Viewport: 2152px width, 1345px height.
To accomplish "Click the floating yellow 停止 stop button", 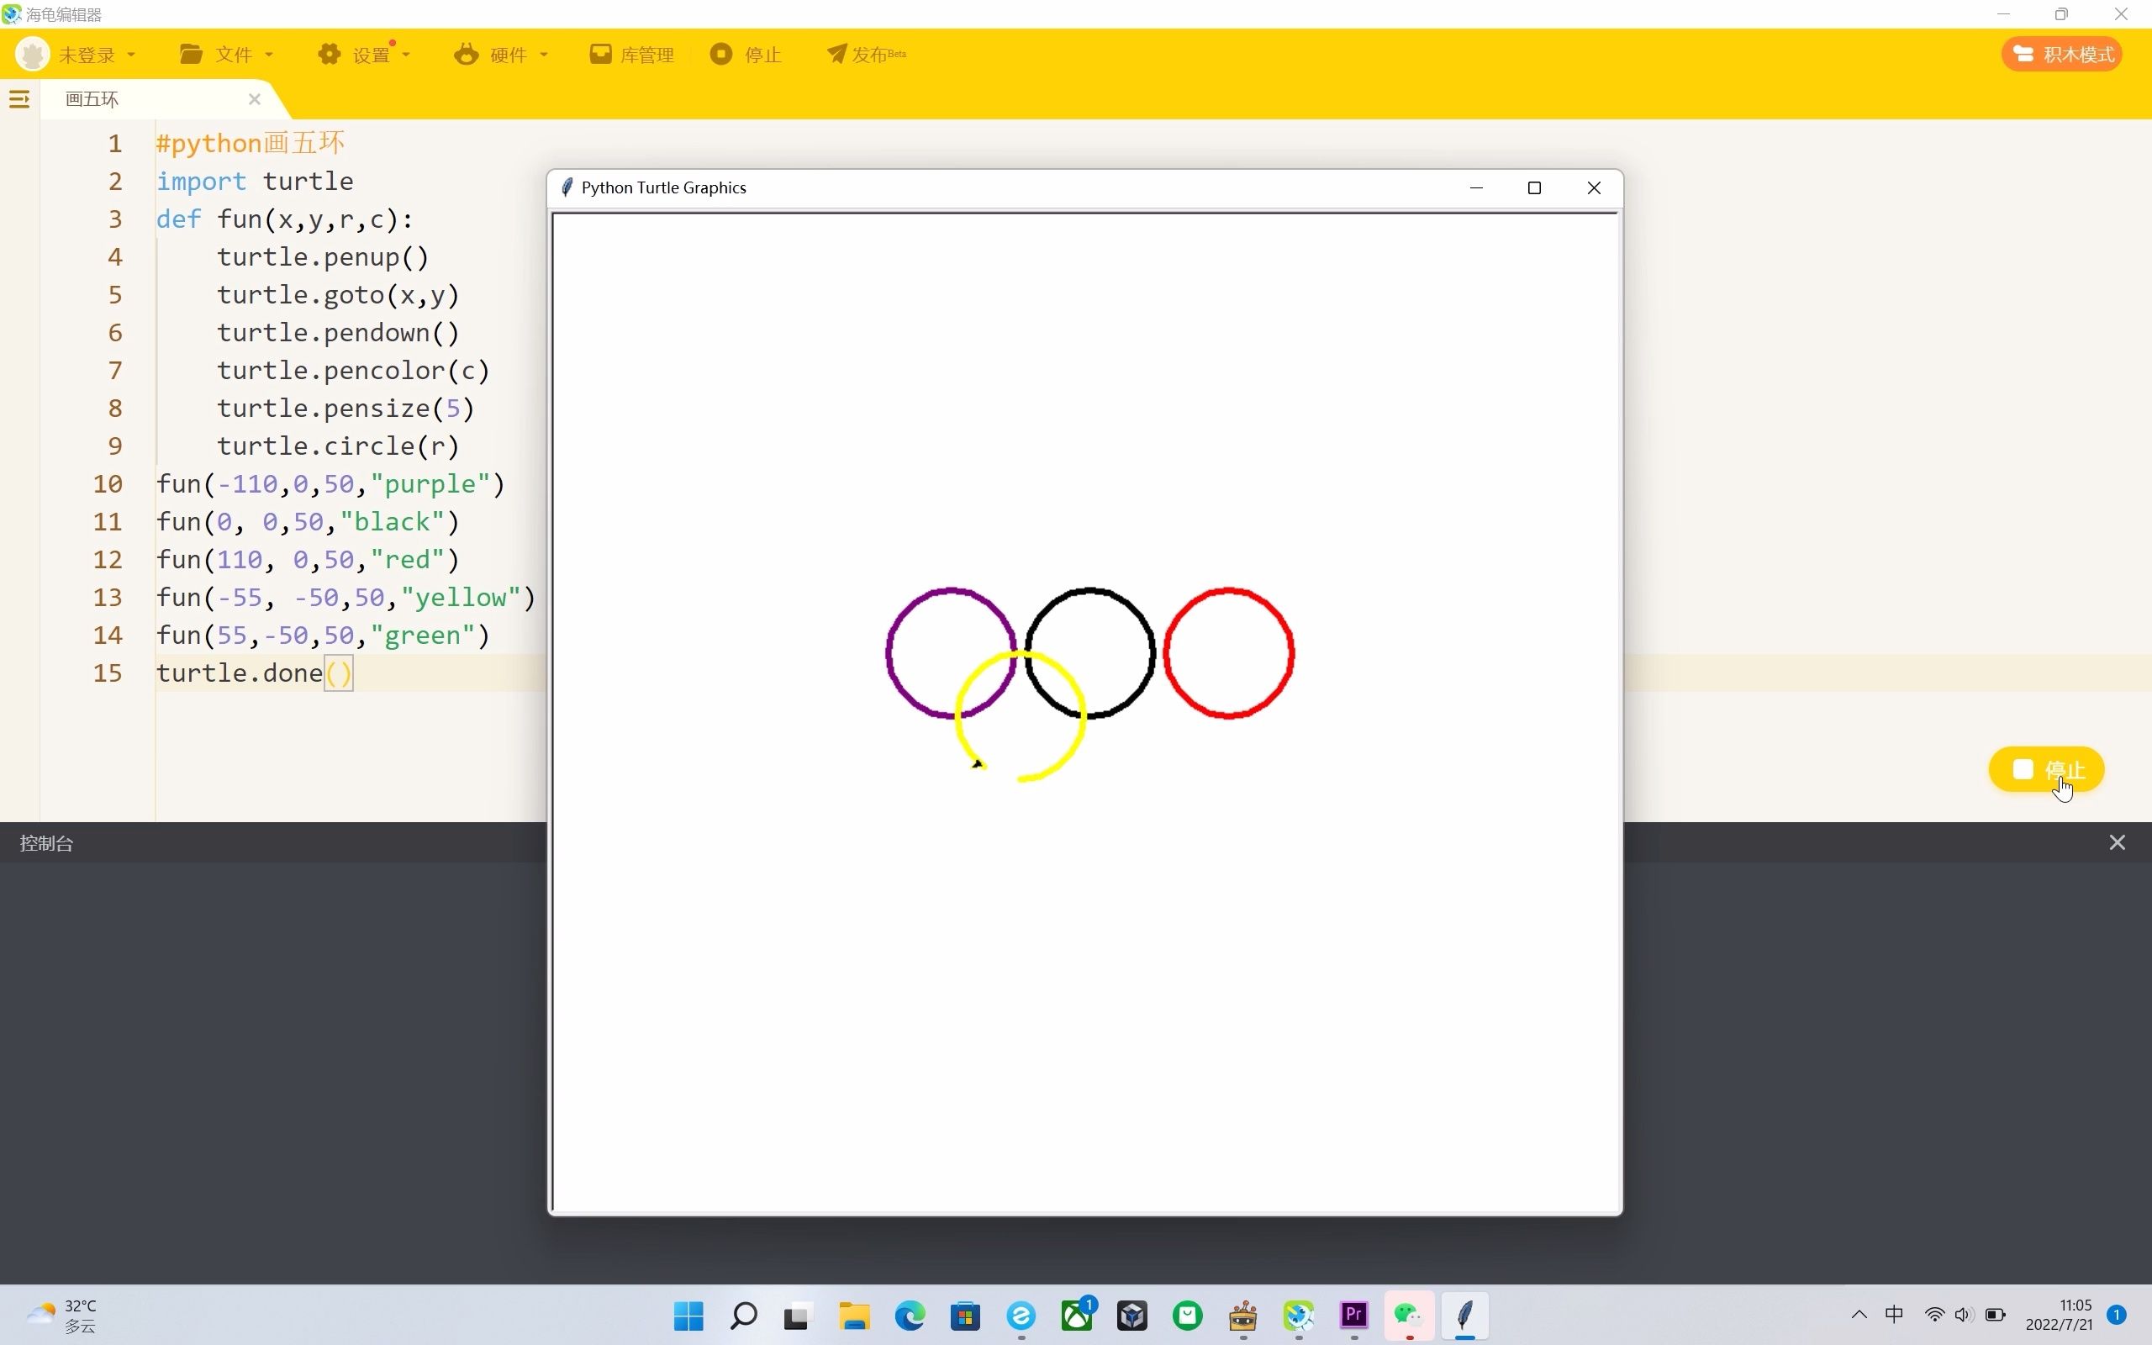I will (2046, 769).
